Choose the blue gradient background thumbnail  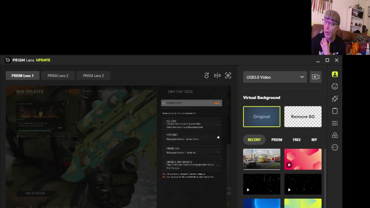click(x=262, y=203)
